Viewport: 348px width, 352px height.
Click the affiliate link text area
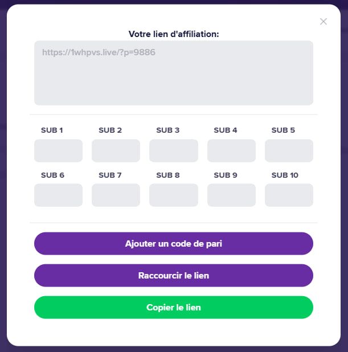coord(173,73)
